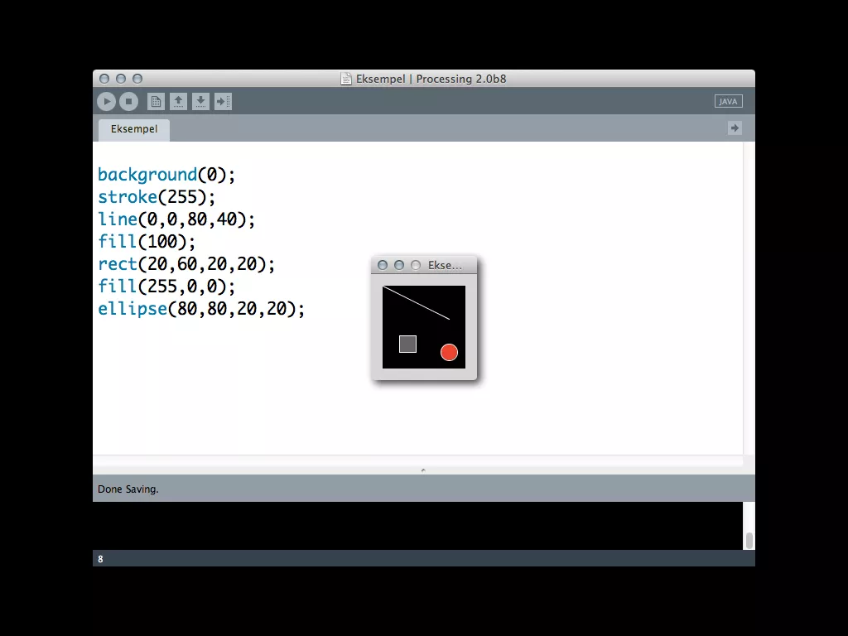848x636 pixels.
Task: Open the tab menu arrow on the right
Action: click(735, 128)
